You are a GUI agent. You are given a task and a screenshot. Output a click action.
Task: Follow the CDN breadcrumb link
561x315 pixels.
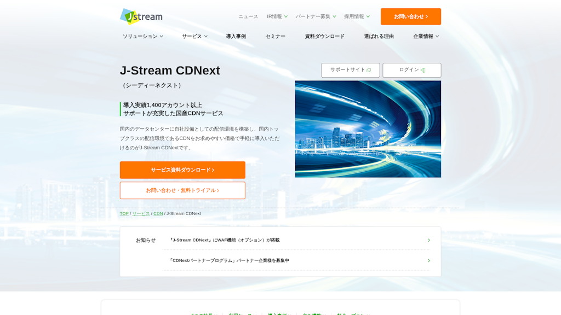(x=158, y=213)
